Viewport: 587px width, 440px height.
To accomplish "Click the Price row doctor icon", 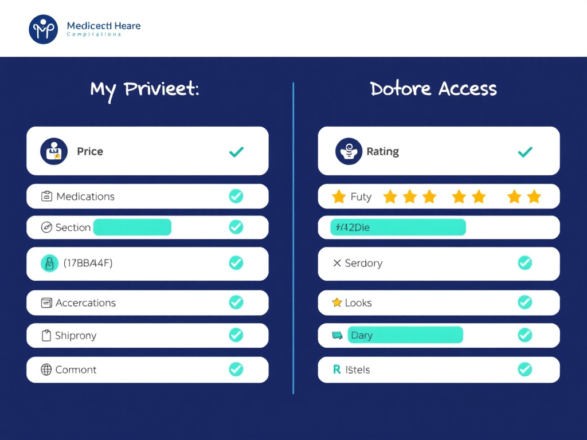I will (54, 151).
